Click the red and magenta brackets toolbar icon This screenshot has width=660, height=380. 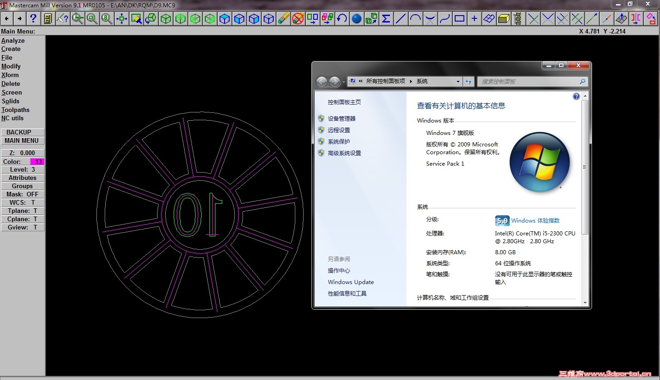636,19
